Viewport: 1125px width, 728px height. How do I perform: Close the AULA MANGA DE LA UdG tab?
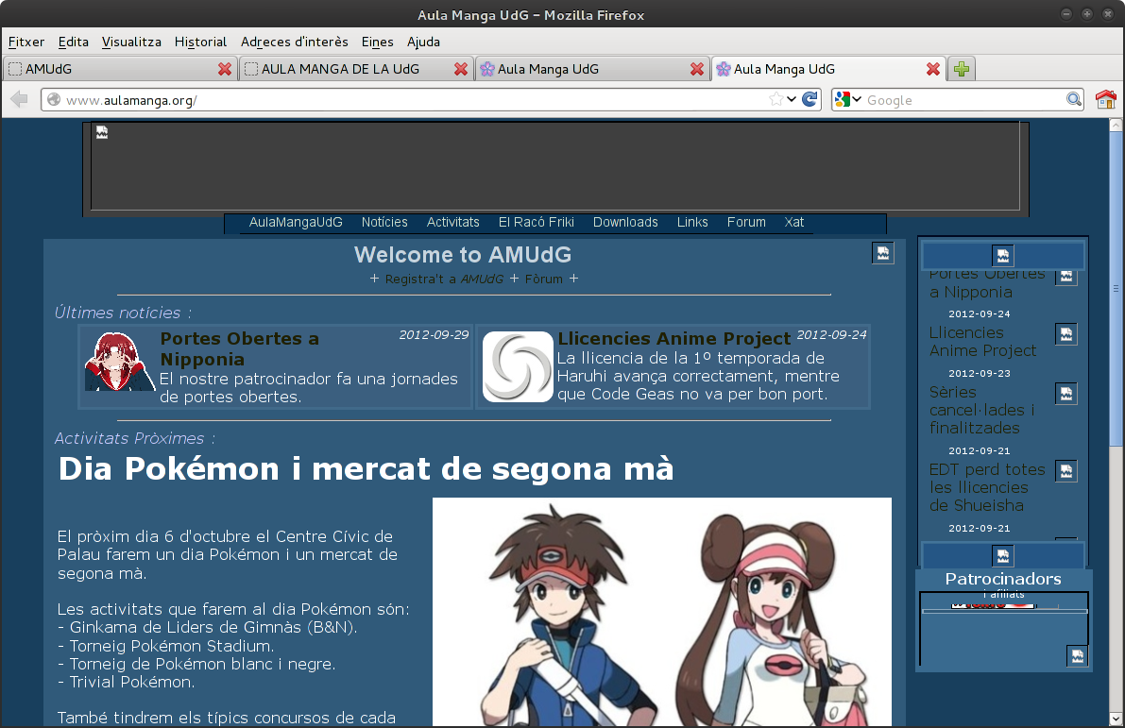point(461,69)
